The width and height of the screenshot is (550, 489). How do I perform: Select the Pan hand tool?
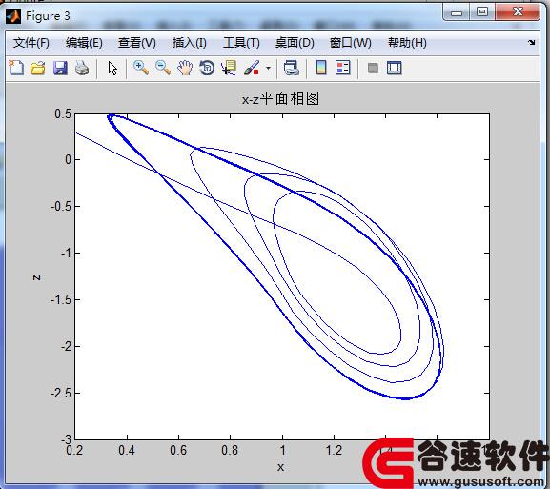[x=185, y=68]
